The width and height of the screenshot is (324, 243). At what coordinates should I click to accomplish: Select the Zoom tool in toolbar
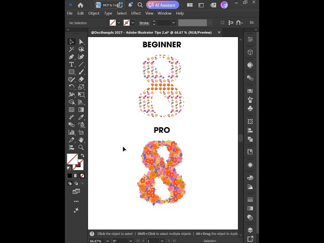coord(81,147)
